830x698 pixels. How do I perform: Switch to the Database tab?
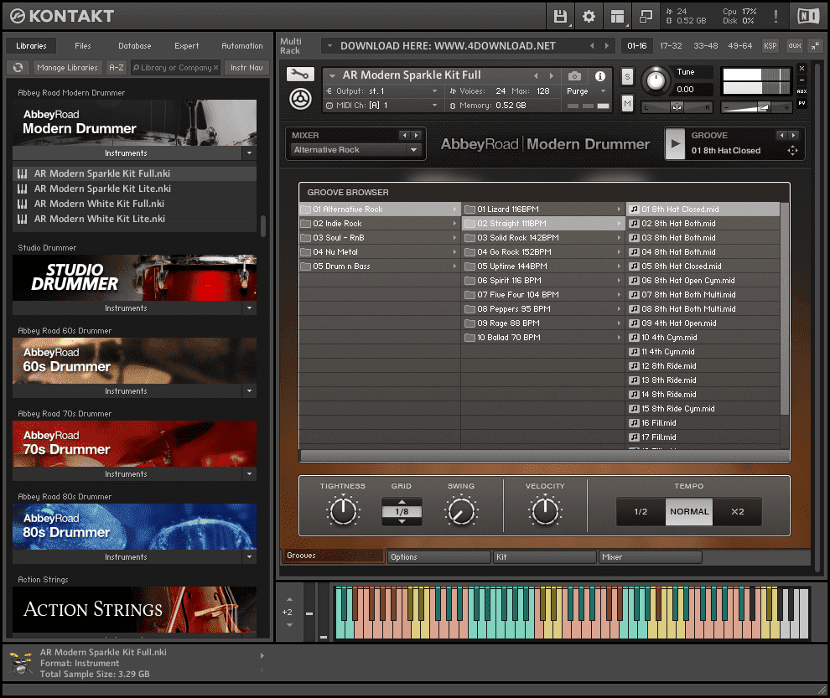pyautogui.click(x=134, y=46)
